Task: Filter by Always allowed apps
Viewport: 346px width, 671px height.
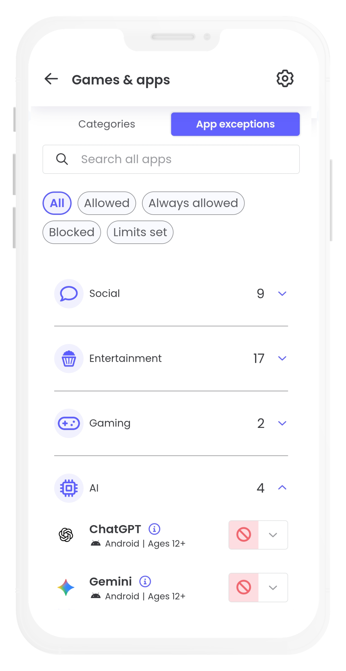Action: (193, 203)
